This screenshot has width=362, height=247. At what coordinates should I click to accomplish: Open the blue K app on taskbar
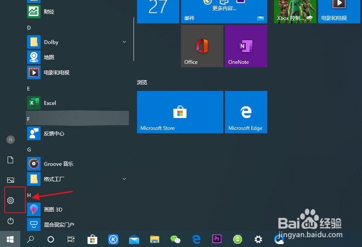113,239
